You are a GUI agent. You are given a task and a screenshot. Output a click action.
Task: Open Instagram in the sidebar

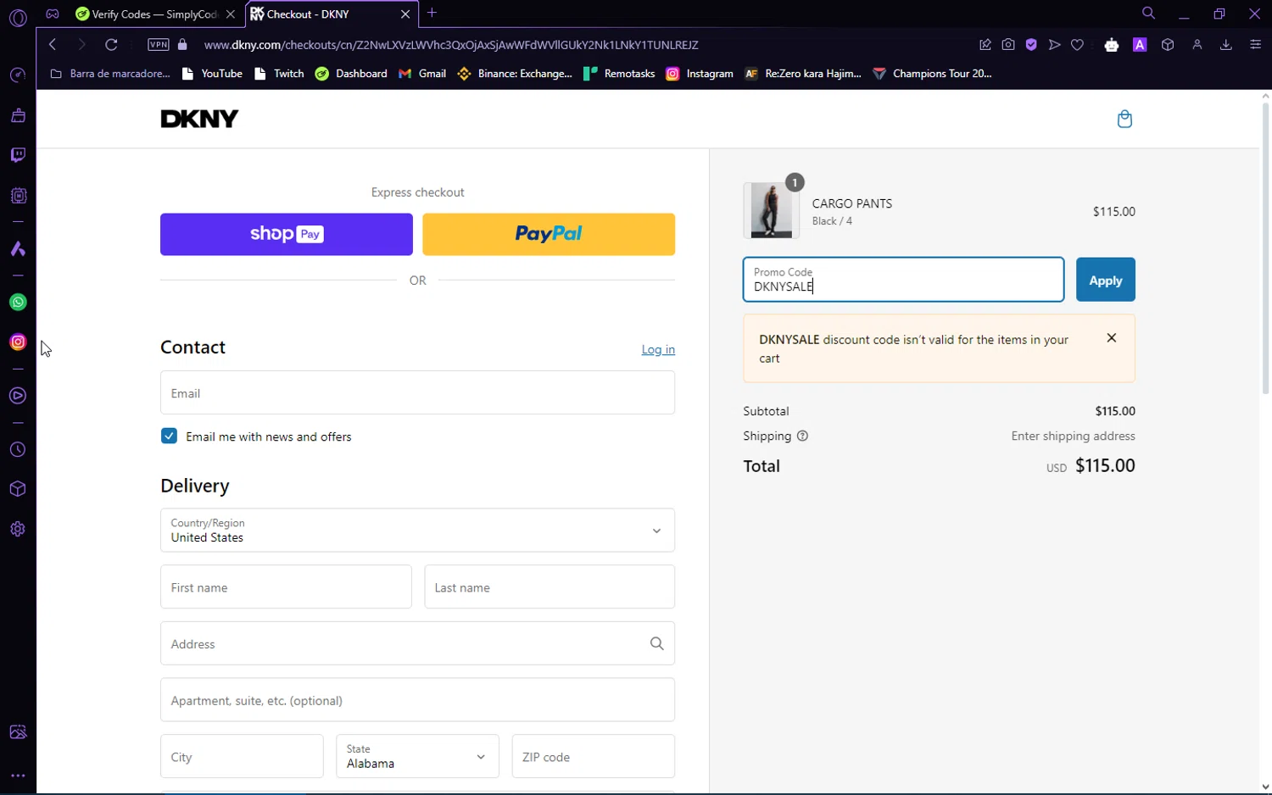pos(18,342)
